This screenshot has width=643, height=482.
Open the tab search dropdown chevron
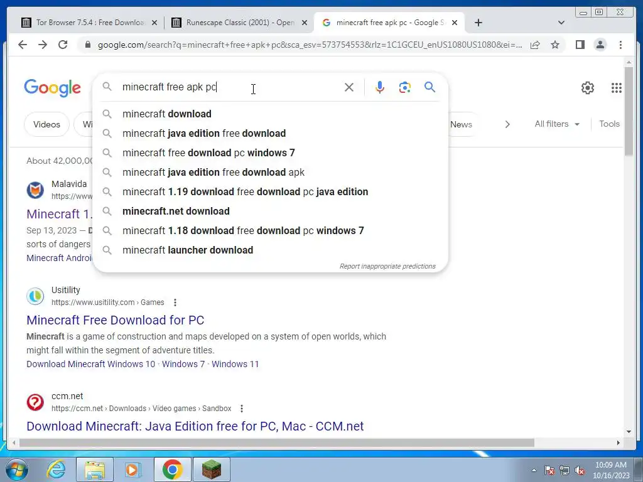[x=561, y=23]
